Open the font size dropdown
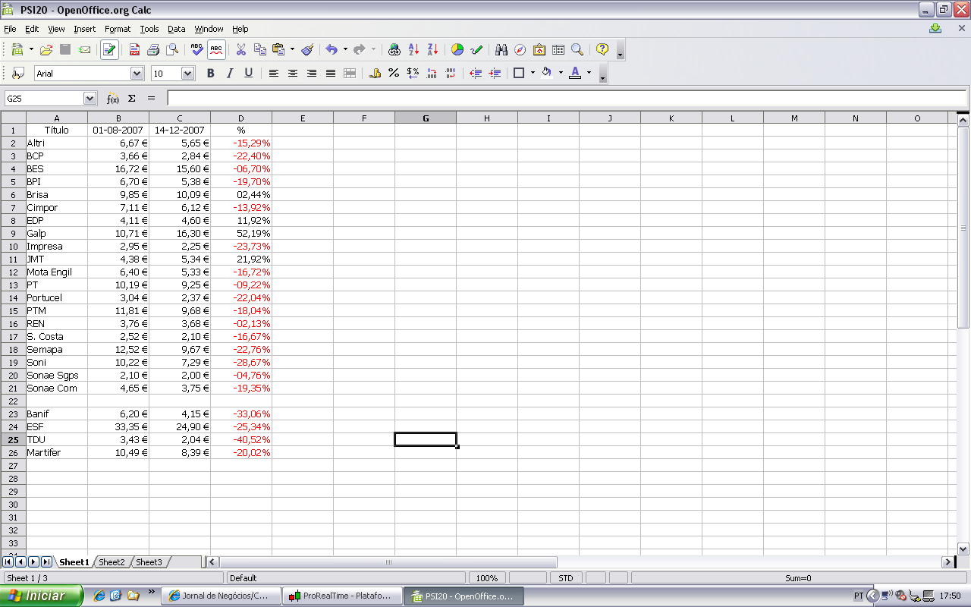This screenshot has height=607, width=971. coord(188,74)
